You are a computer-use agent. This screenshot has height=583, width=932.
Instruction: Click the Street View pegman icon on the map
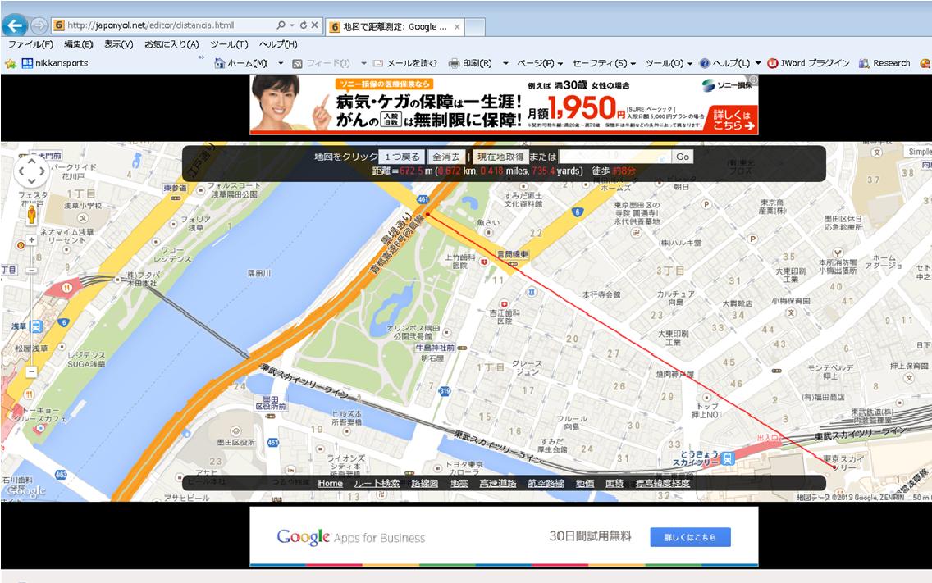pos(31,215)
